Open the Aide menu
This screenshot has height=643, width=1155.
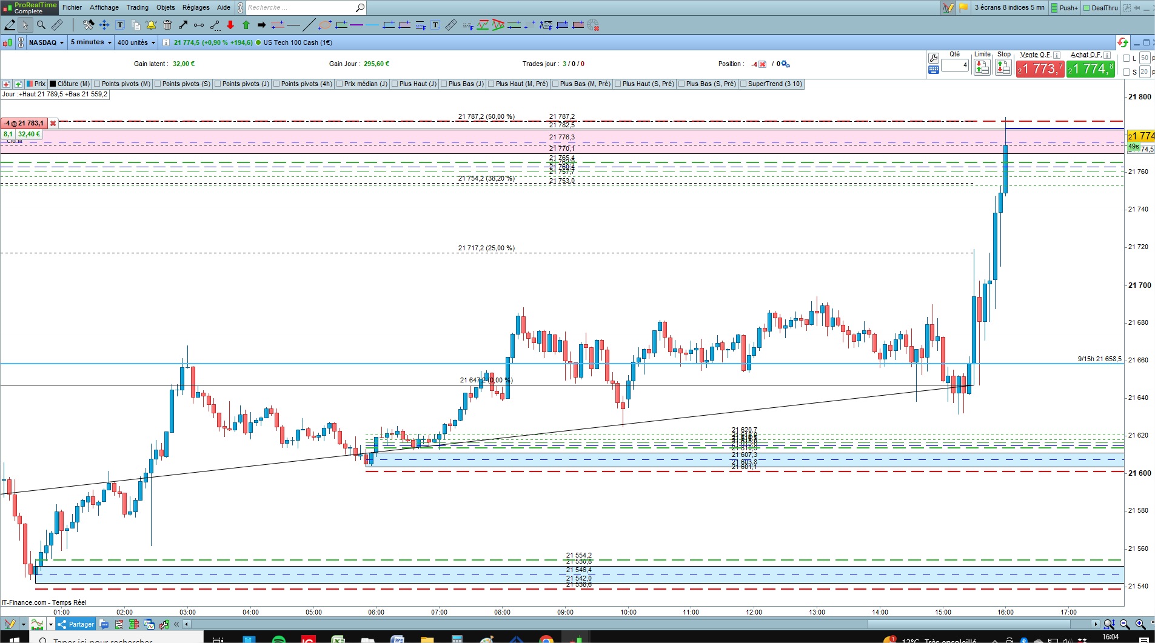coord(224,7)
